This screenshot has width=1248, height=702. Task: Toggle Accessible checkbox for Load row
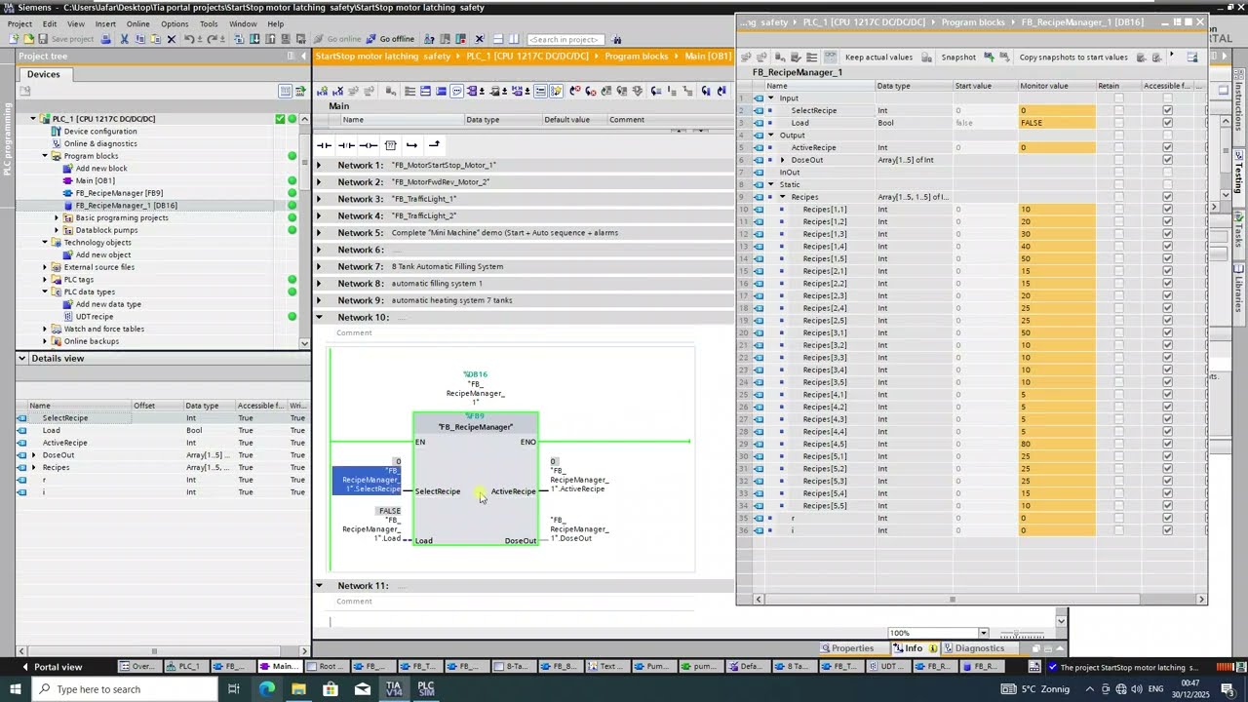(x=1167, y=123)
